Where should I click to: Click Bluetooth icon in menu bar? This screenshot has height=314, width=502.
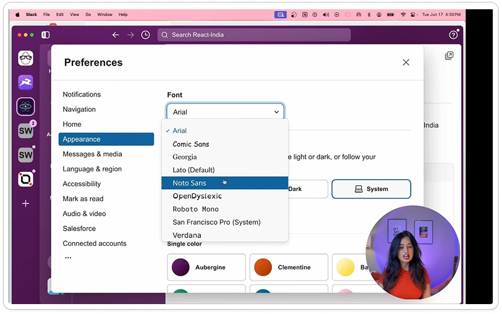(x=369, y=15)
